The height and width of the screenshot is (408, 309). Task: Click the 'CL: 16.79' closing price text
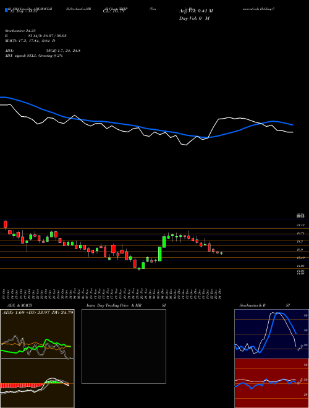point(112,11)
